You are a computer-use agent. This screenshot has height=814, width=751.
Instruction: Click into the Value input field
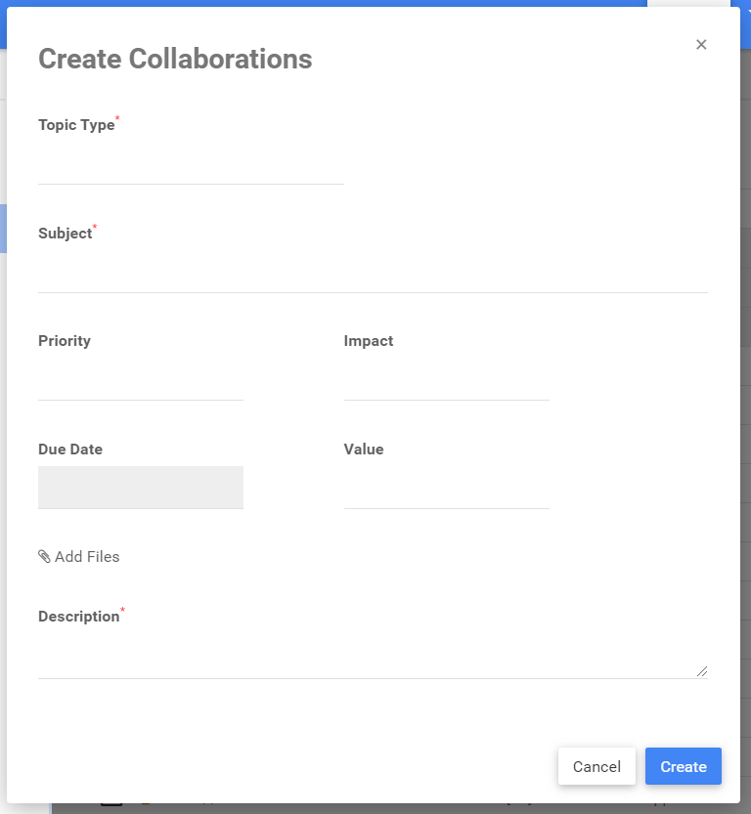point(446,491)
